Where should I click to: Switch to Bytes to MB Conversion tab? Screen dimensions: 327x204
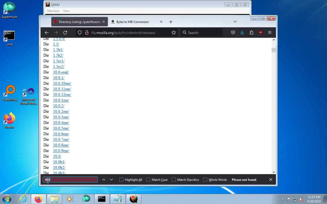click(x=137, y=22)
